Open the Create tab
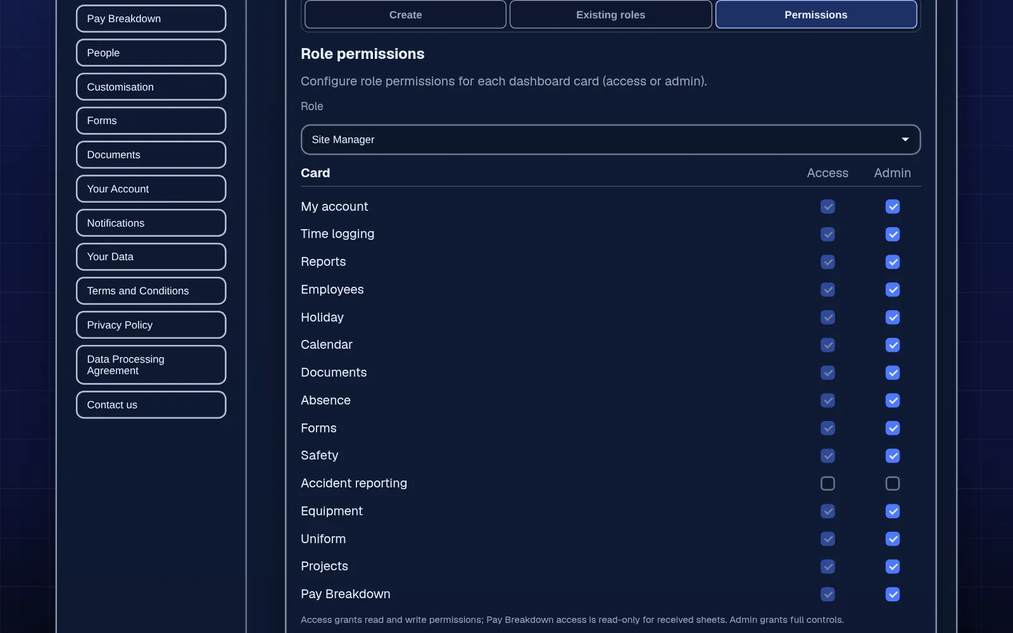1013x633 pixels. point(405,15)
